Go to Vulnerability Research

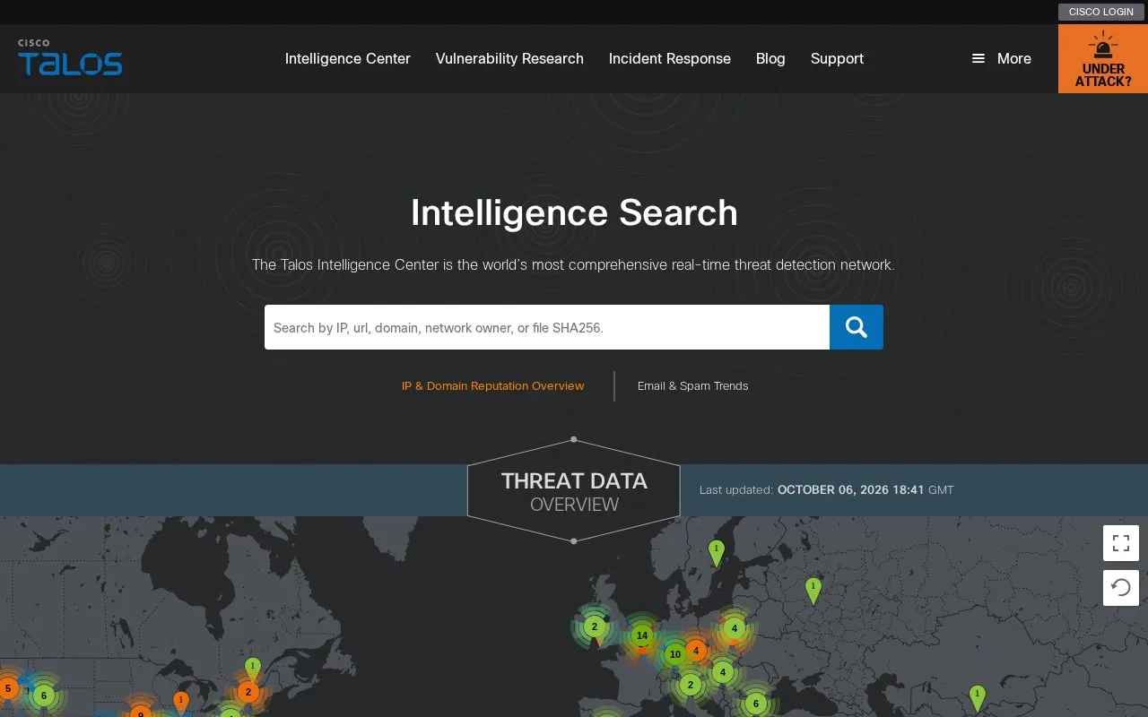click(x=509, y=58)
